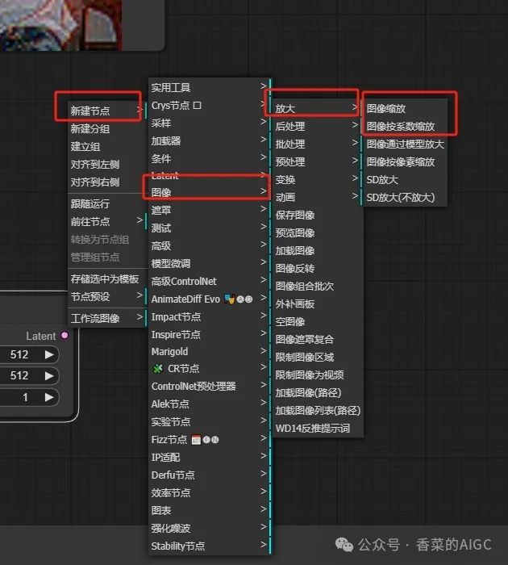Add the 预览图像 node
Screen dimensions: 508x565
coord(317,232)
